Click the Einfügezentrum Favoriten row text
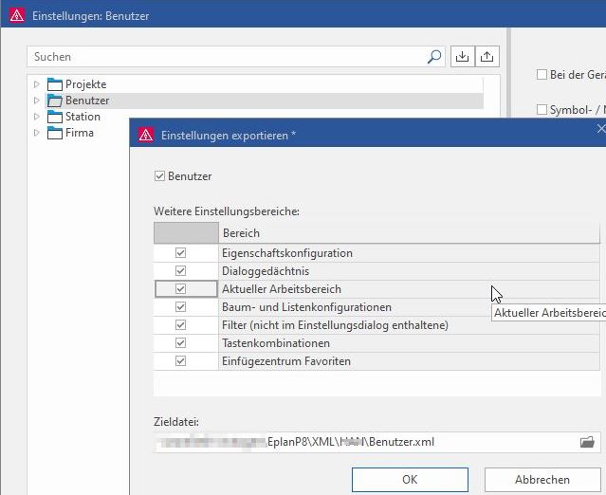Viewport: 606px width, 495px height. 286,361
